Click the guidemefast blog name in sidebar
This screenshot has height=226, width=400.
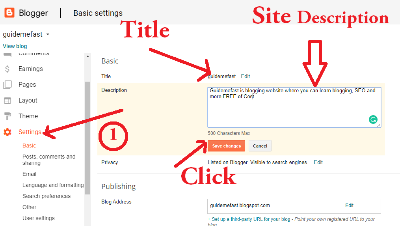pos(22,34)
